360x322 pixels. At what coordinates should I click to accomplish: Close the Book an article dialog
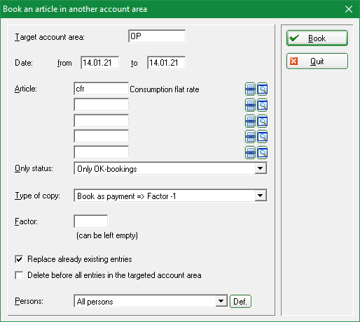click(x=349, y=9)
